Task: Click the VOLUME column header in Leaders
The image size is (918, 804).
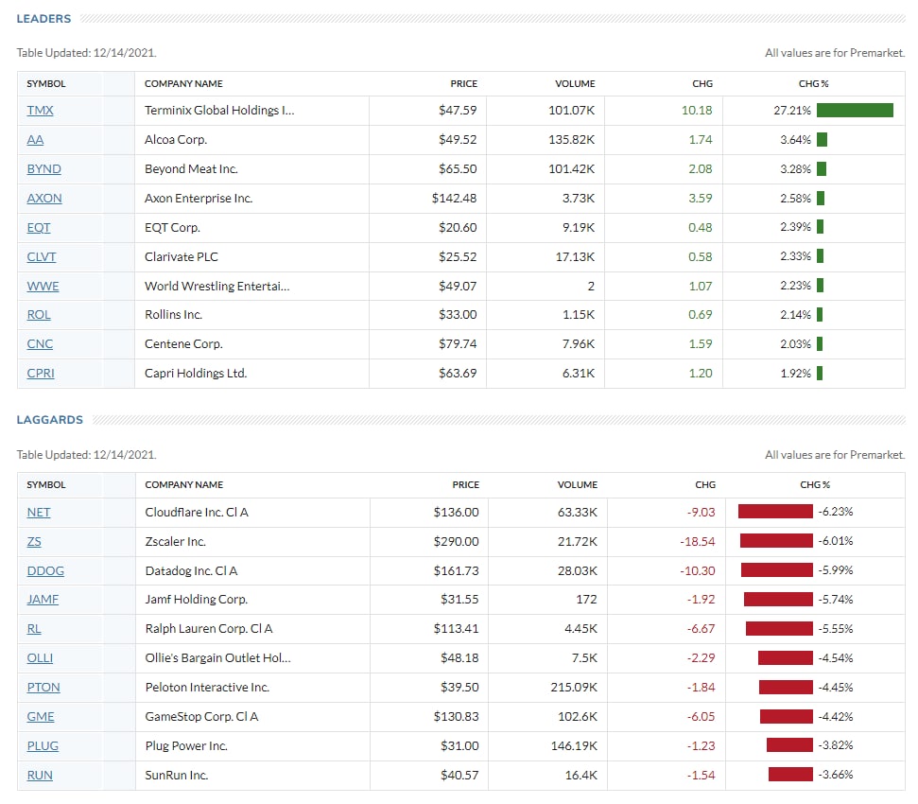Action: coord(575,84)
